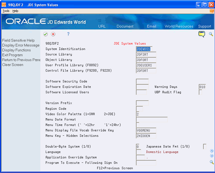Click the Warning Days field
Viewport: 215px width, 173px height.
[202, 87]
